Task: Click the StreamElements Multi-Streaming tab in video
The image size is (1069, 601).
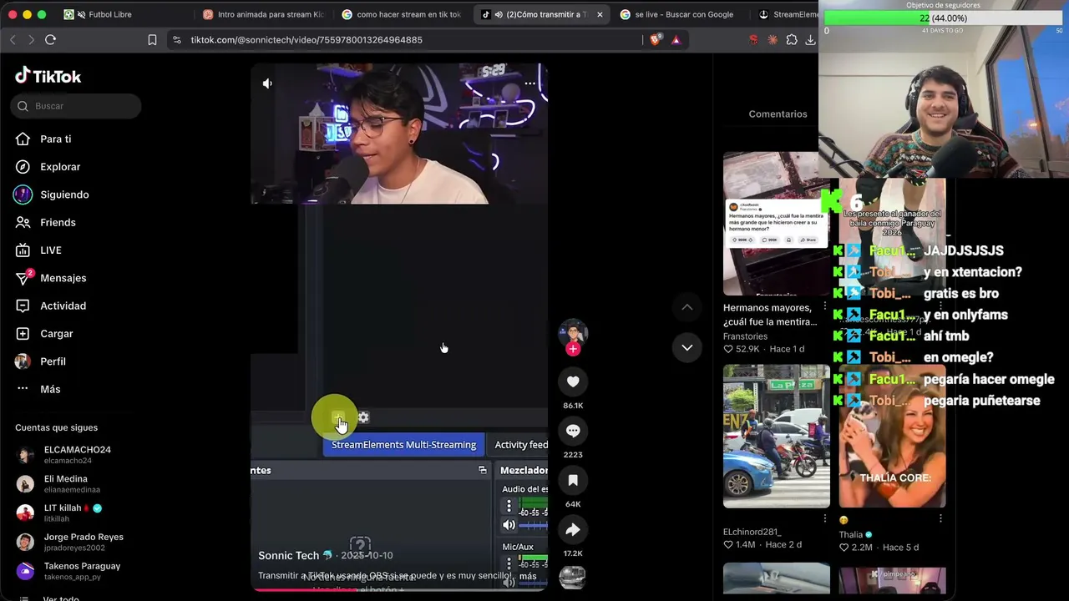Action: tap(403, 445)
